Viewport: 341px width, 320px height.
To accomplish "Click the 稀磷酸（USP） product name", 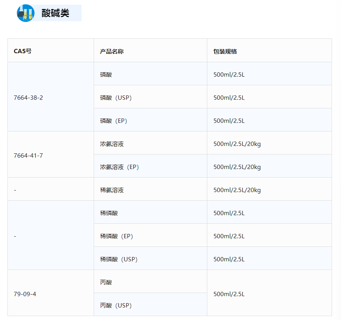I will tap(119, 259).
